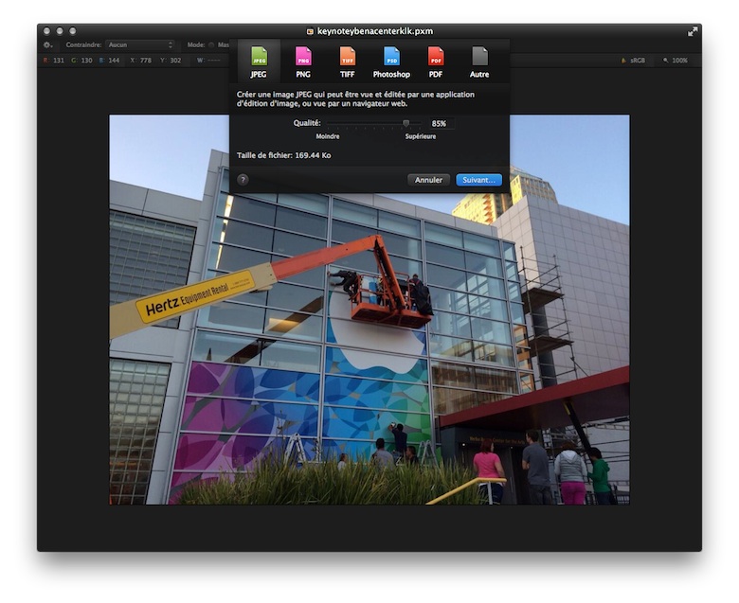
Task: Click the G 130 color value
Action: click(x=82, y=61)
